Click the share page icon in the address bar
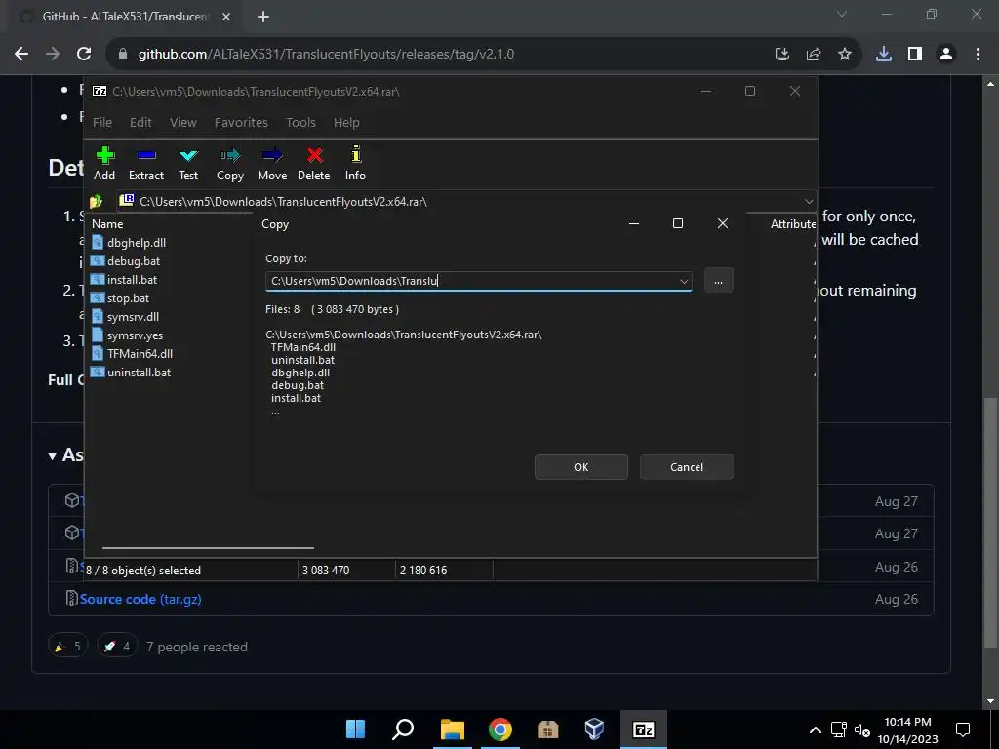The image size is (999, 749). (814, 55)
